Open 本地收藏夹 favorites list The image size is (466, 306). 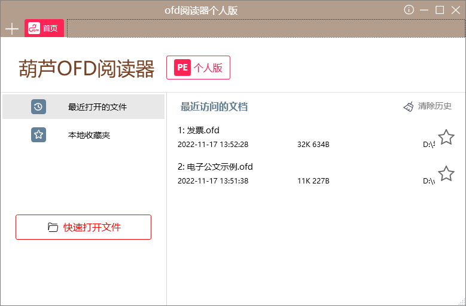coord(89,135)
